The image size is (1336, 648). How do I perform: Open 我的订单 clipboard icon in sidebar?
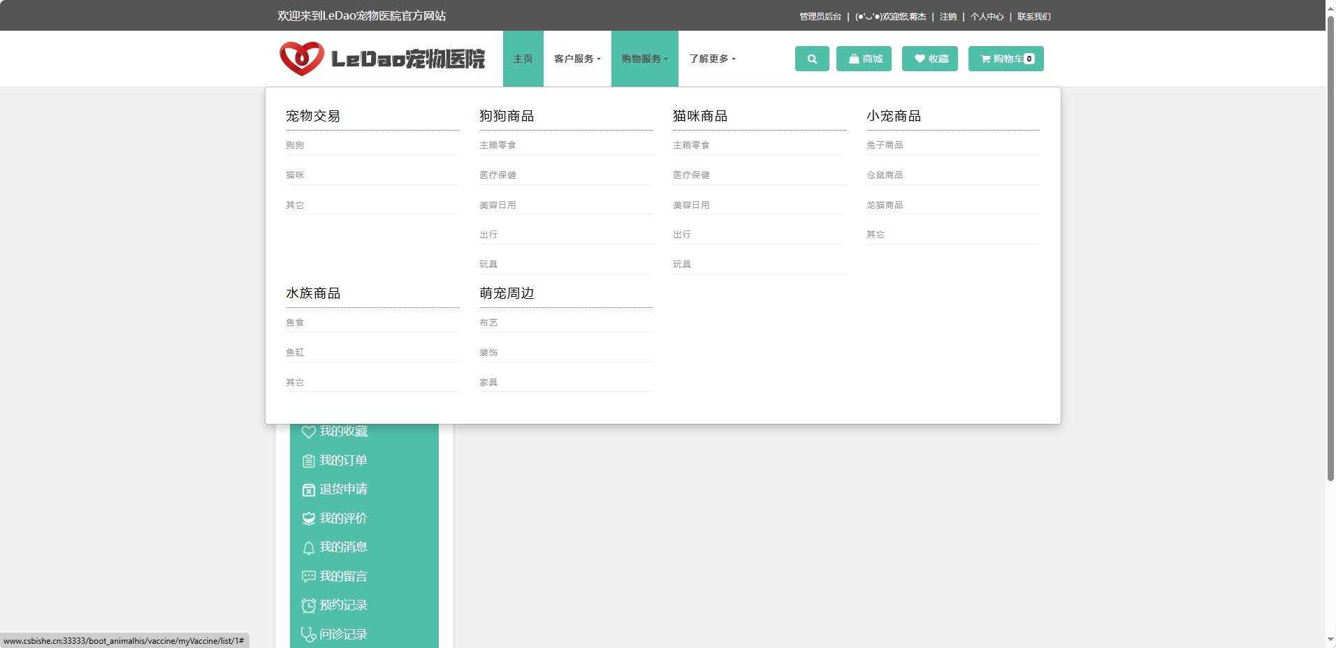click(x=310, y=460)
